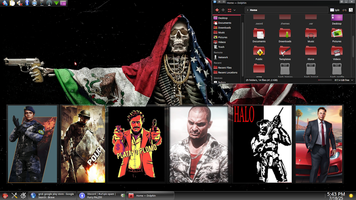Screen dimensions: 356x200
Task: Expand free space info dropdown in status bar
Action: point(353,80)
